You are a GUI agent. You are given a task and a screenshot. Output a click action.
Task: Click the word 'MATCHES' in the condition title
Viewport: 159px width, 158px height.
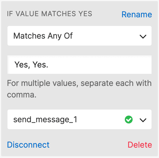click(x=59, y=14)
